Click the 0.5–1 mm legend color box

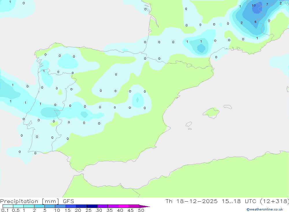point(18,206)
